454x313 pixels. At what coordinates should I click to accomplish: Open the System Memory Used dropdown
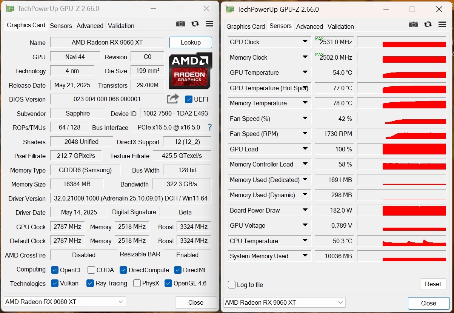pyautogui.click(x=305, y=256)
